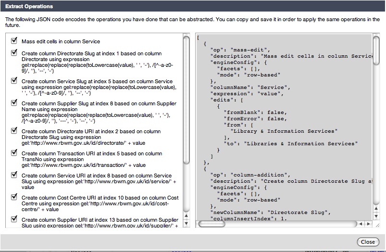Uncheck Mass edit cells in column Service

click(x=14, y=40)
